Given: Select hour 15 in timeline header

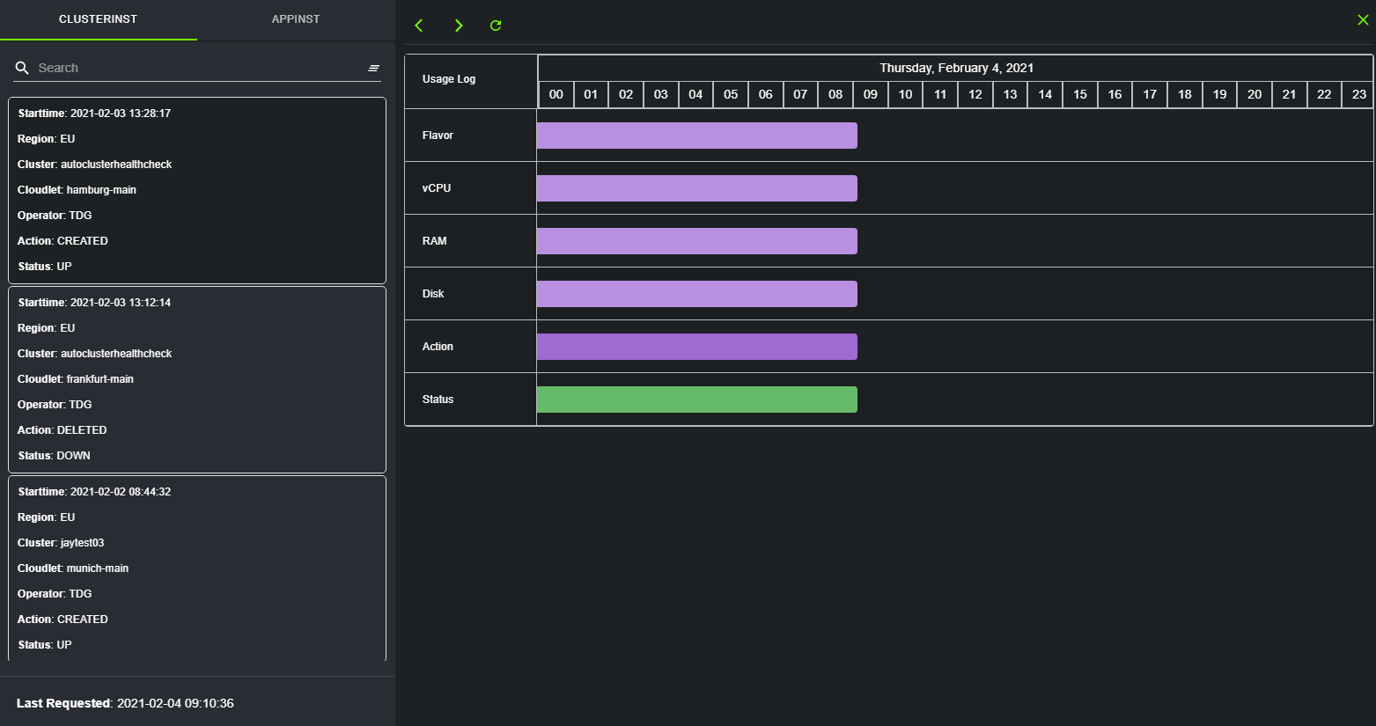Looking at the screenshot, I should (1080, 94).
